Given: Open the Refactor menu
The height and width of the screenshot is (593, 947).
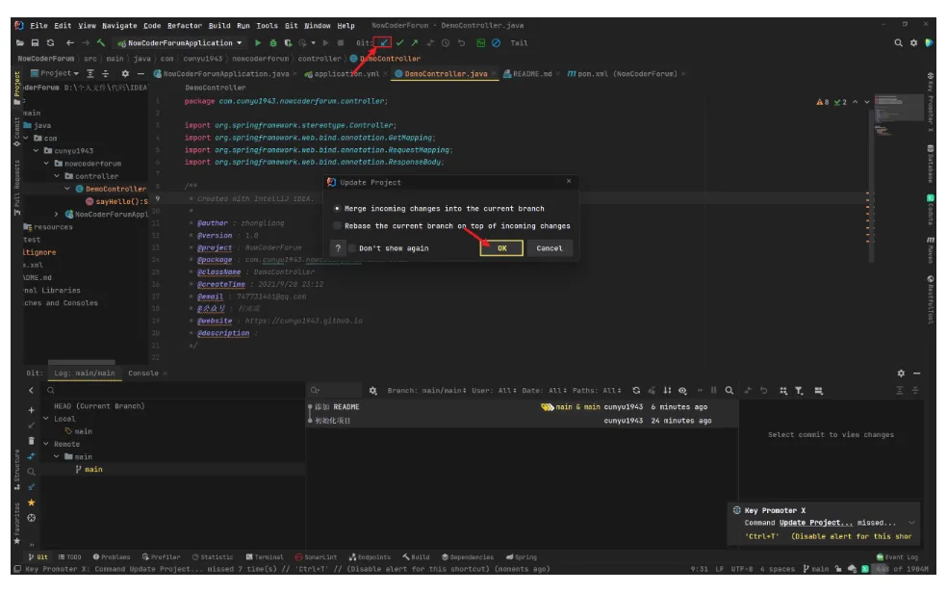Looking at the screenshot, I should coord(184,25).
